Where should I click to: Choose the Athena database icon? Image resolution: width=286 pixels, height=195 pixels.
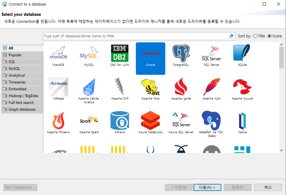(x=120, y=121)
